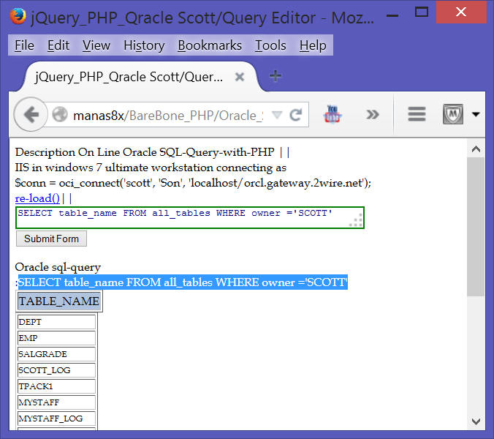Click the TABLE_NAME column header

59,301
